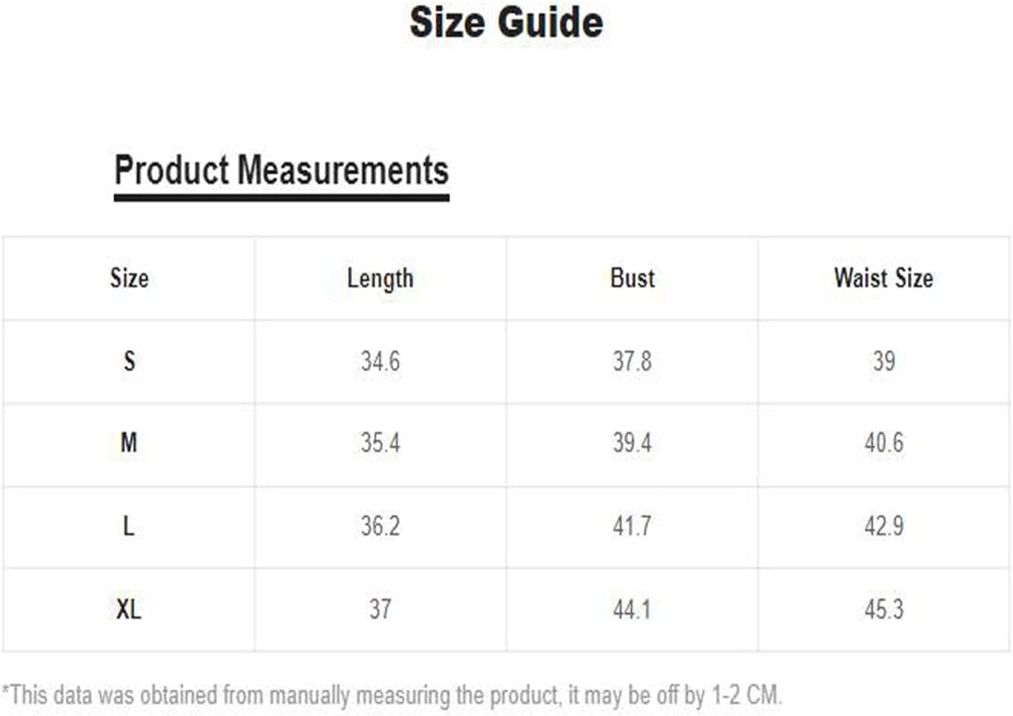Select the S size row label
The image size is (1013, 716).
click(129, 361)
